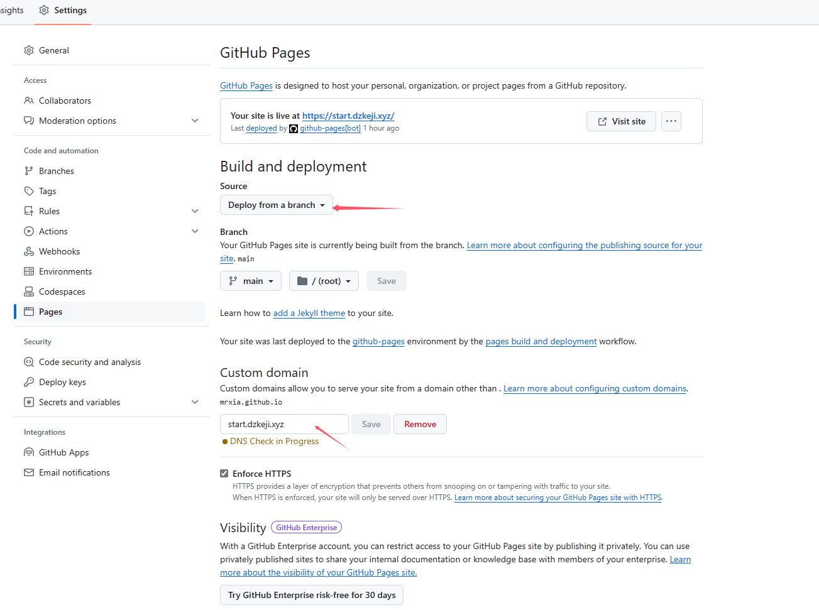The image size is (819, 610).
Task: Click the Code security shield-search icon
Action: pos(29,362)
